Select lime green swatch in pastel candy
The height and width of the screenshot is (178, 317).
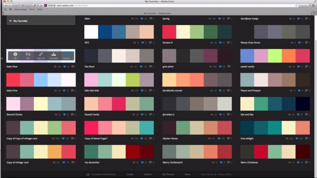275,56
